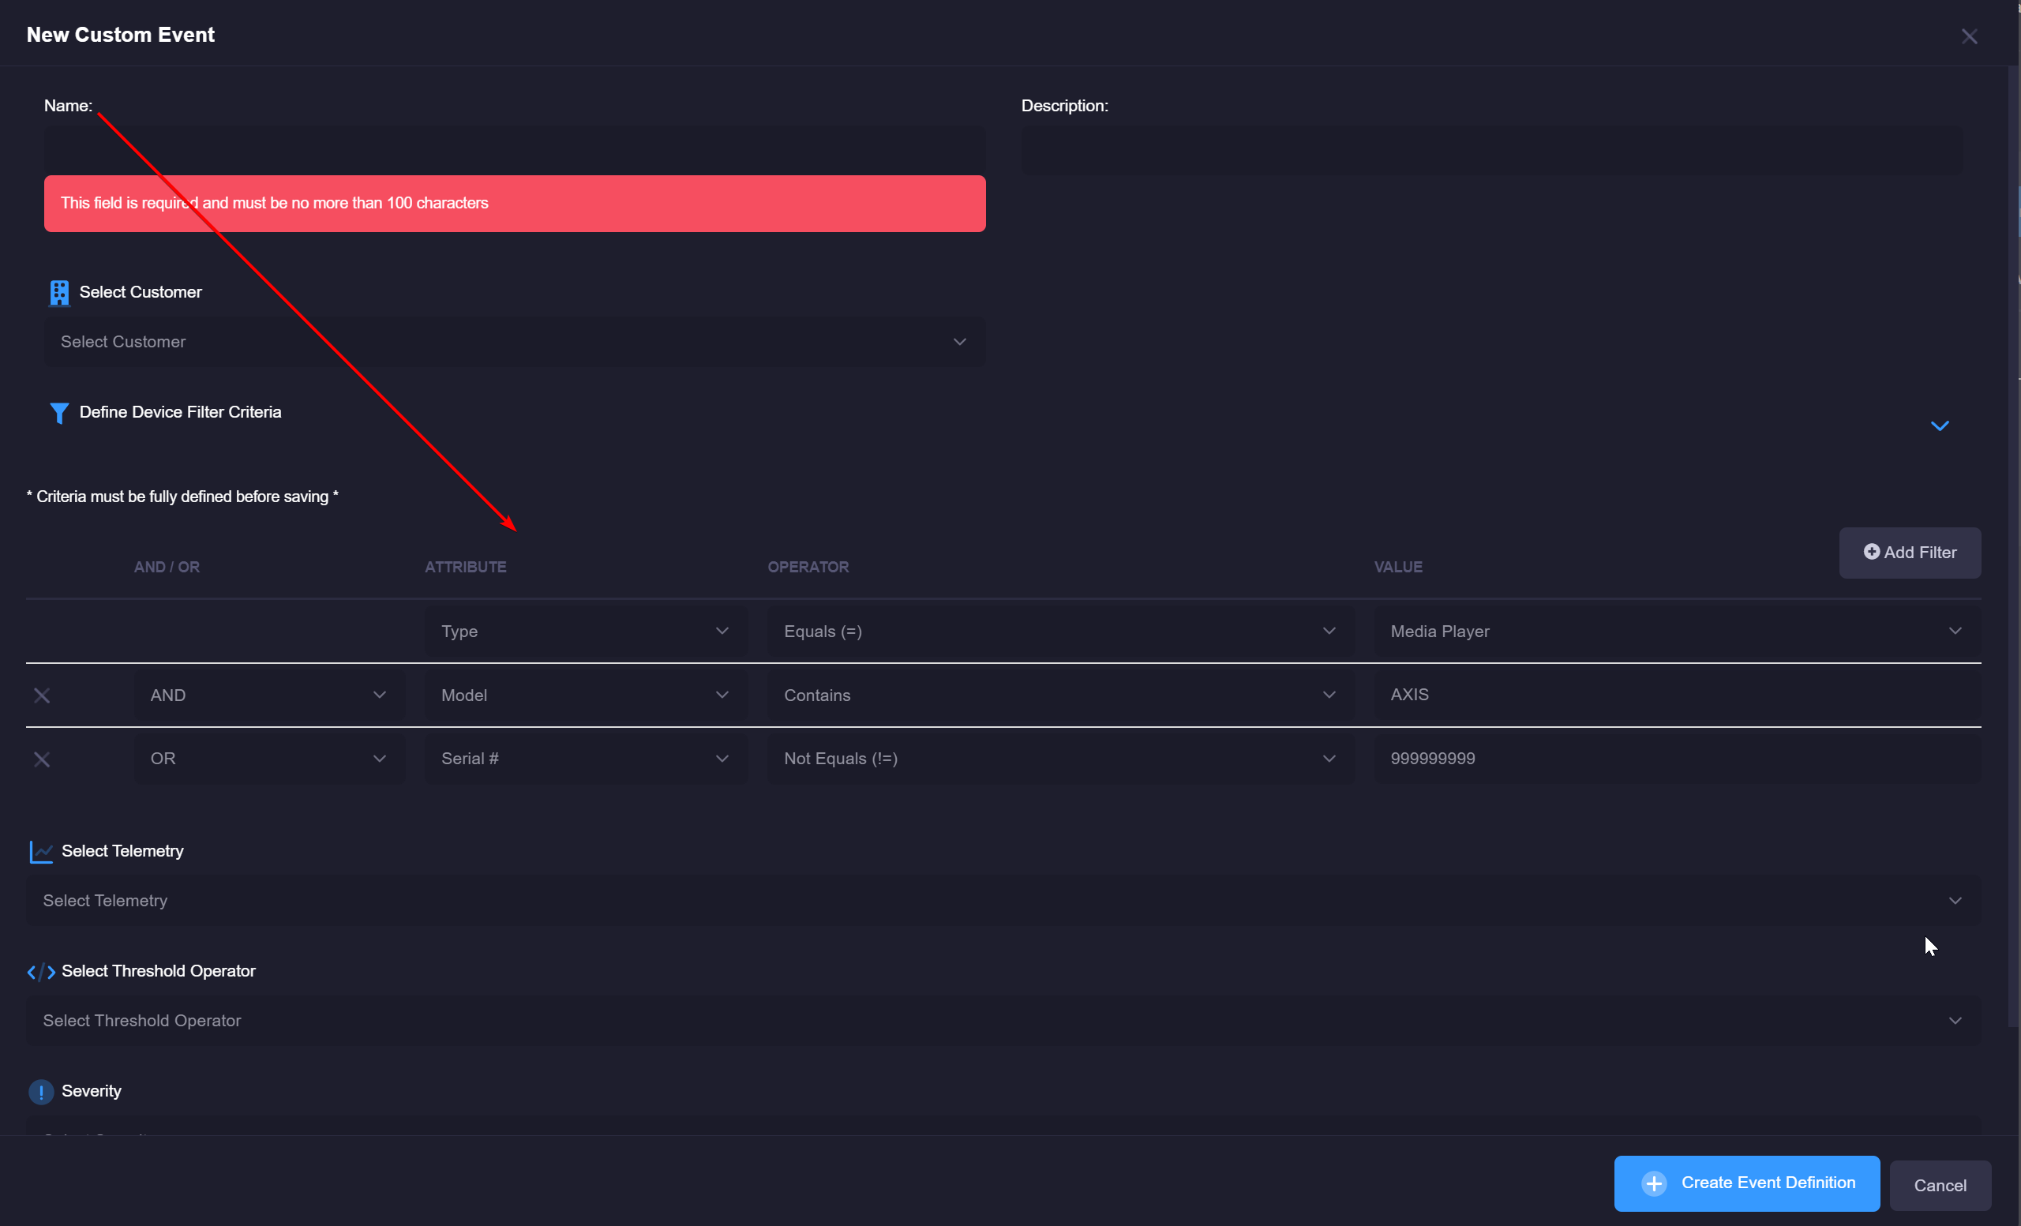This screenshot has height=1226, width=2021.
Task: Open the Model attribute dropdown
Action: tap(586, 695)
